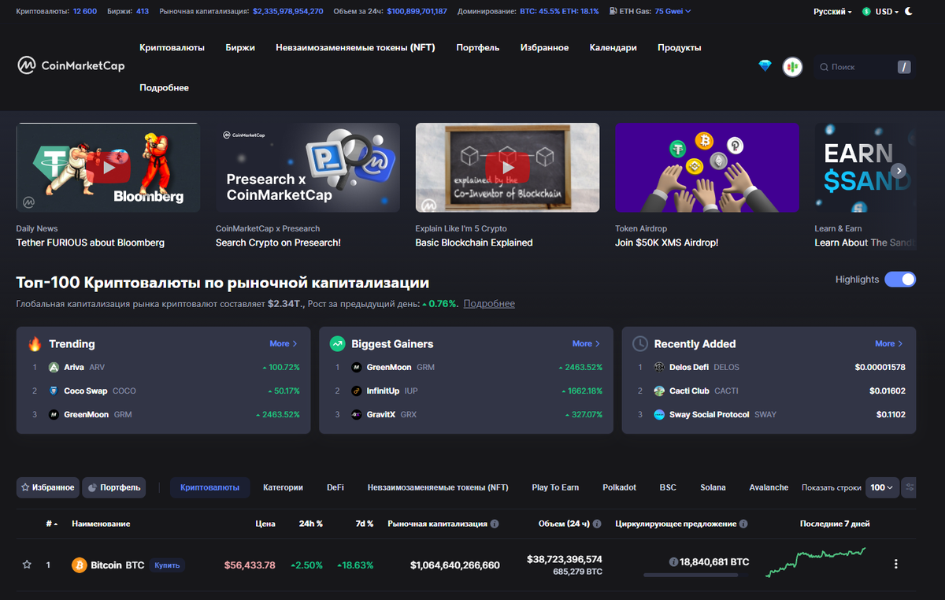Open Невзаимозаменяемые токены (NFT) top menu
This screenshot has height=600, width=945.
tap(356, 48)
